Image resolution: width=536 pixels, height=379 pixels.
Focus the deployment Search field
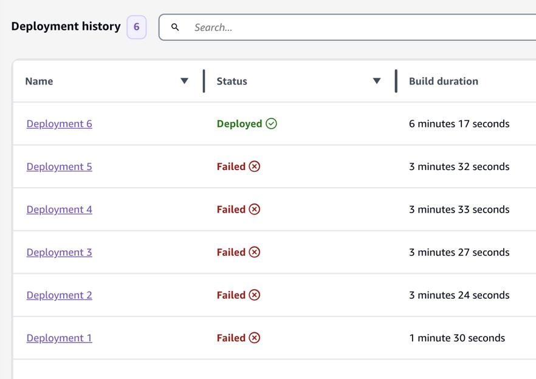tap(348, 27)
